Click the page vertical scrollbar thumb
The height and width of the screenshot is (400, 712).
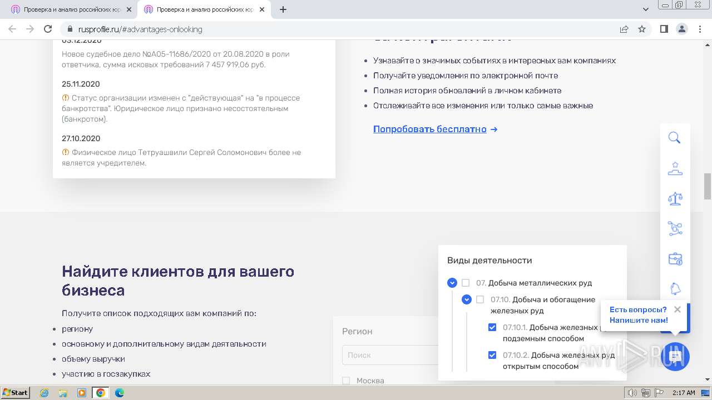708,186
